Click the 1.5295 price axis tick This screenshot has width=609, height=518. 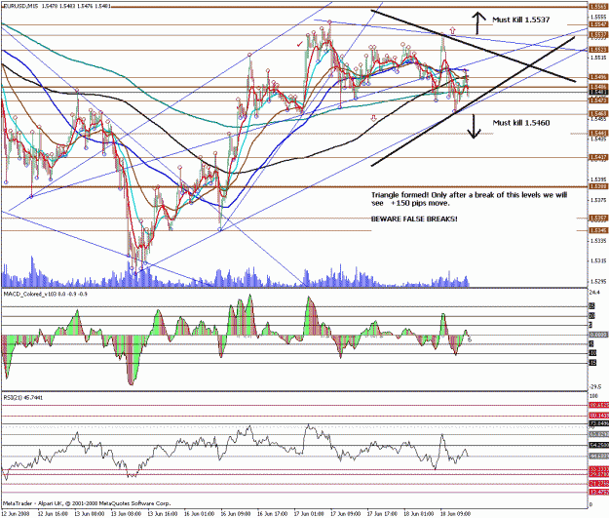[598, 281]
